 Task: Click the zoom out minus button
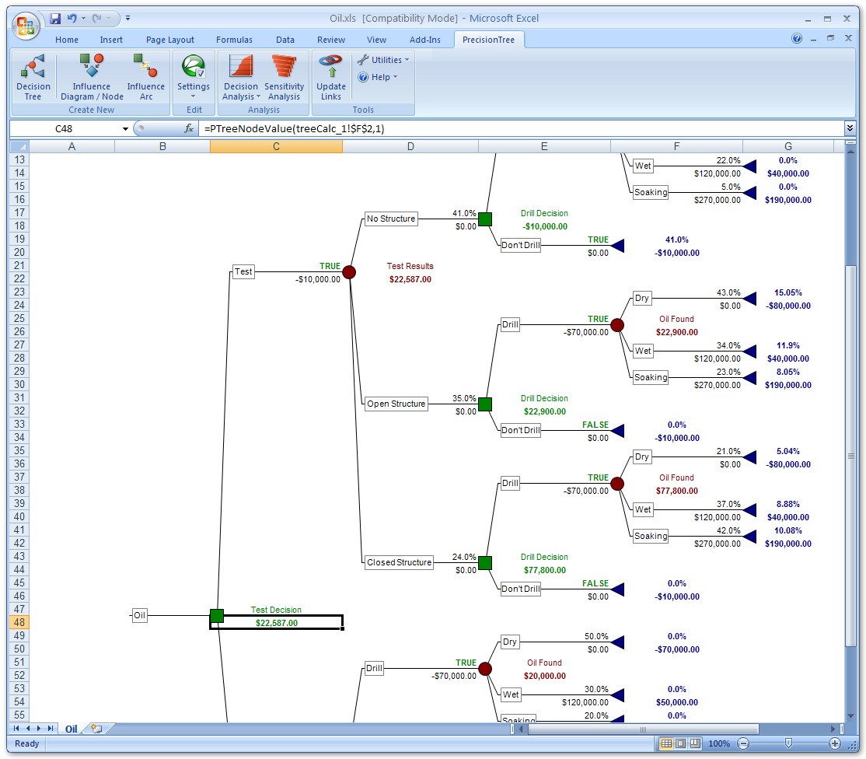click(x=743, y=743)
